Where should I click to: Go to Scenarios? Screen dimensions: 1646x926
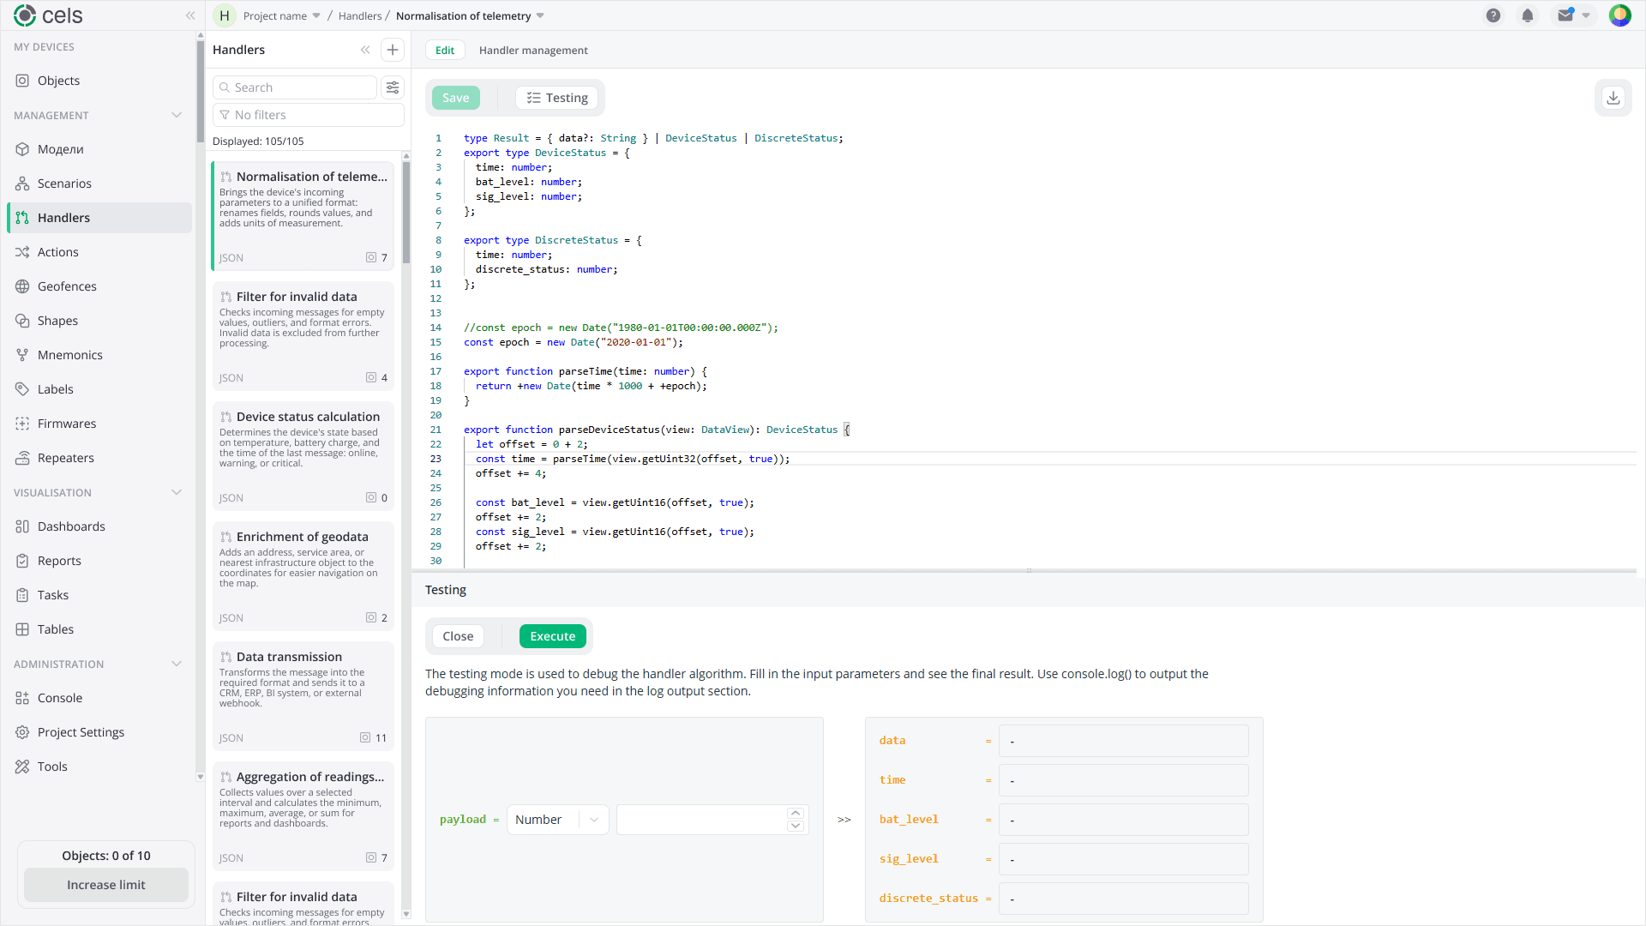99,183
